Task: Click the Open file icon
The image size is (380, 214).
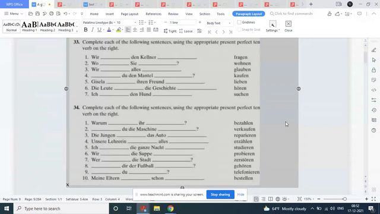Action: coord(30,14)
